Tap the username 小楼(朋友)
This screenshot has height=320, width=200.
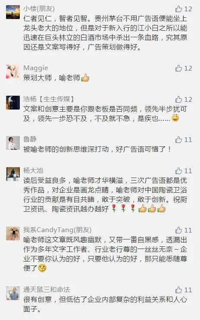click(x=39, y=9)
